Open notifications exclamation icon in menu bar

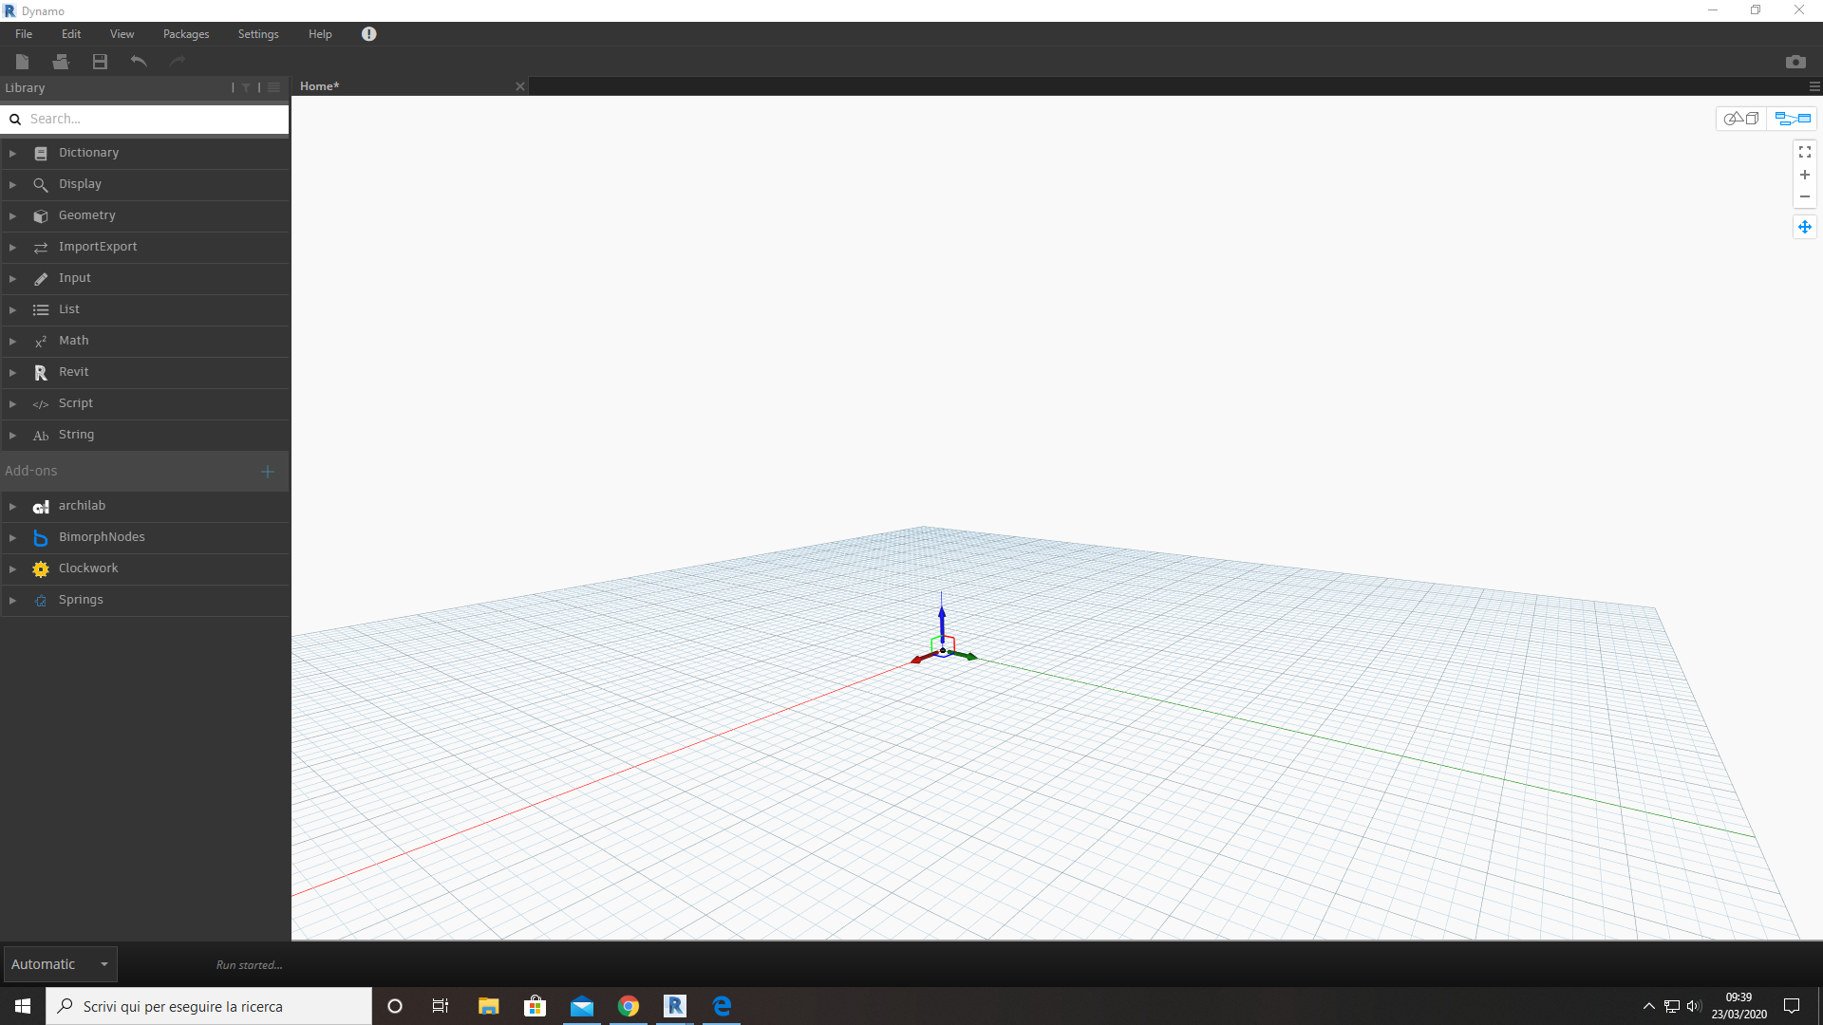[369, 34]
